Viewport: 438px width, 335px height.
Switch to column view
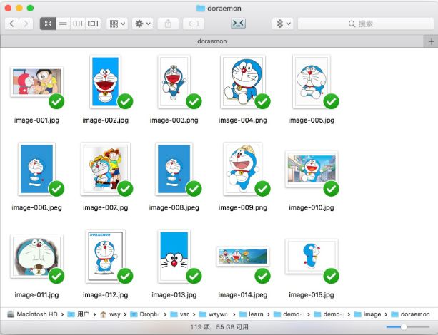(x=78, y=24)
